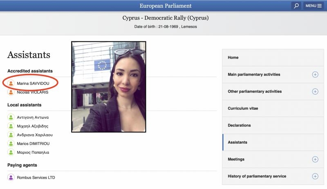This screenshot has width=327, height=189.
Task: Click the Paying agents heading
Action: pos(22,165)
